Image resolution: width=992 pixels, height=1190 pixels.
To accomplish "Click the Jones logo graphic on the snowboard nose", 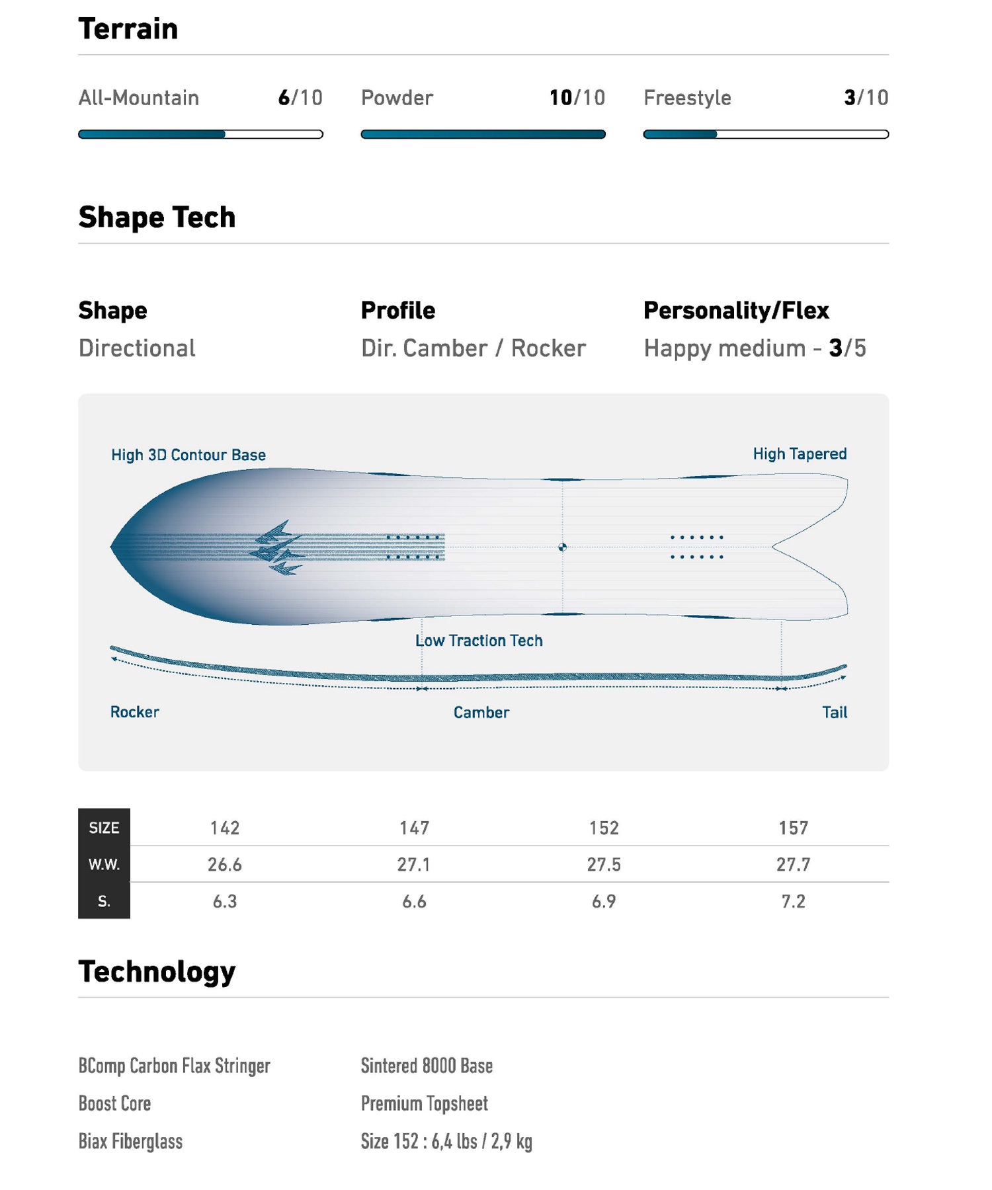I will tap(278, 547).
